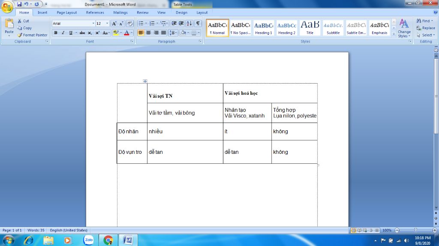Increase paragraph indent
The width and height of the screenshot is (439, 246).
tap(181, 24)
